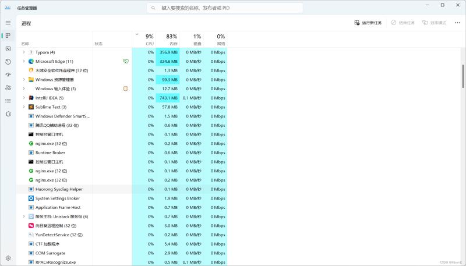Click the Typora app icon
The image size is (466, 266).
(31, 52)
